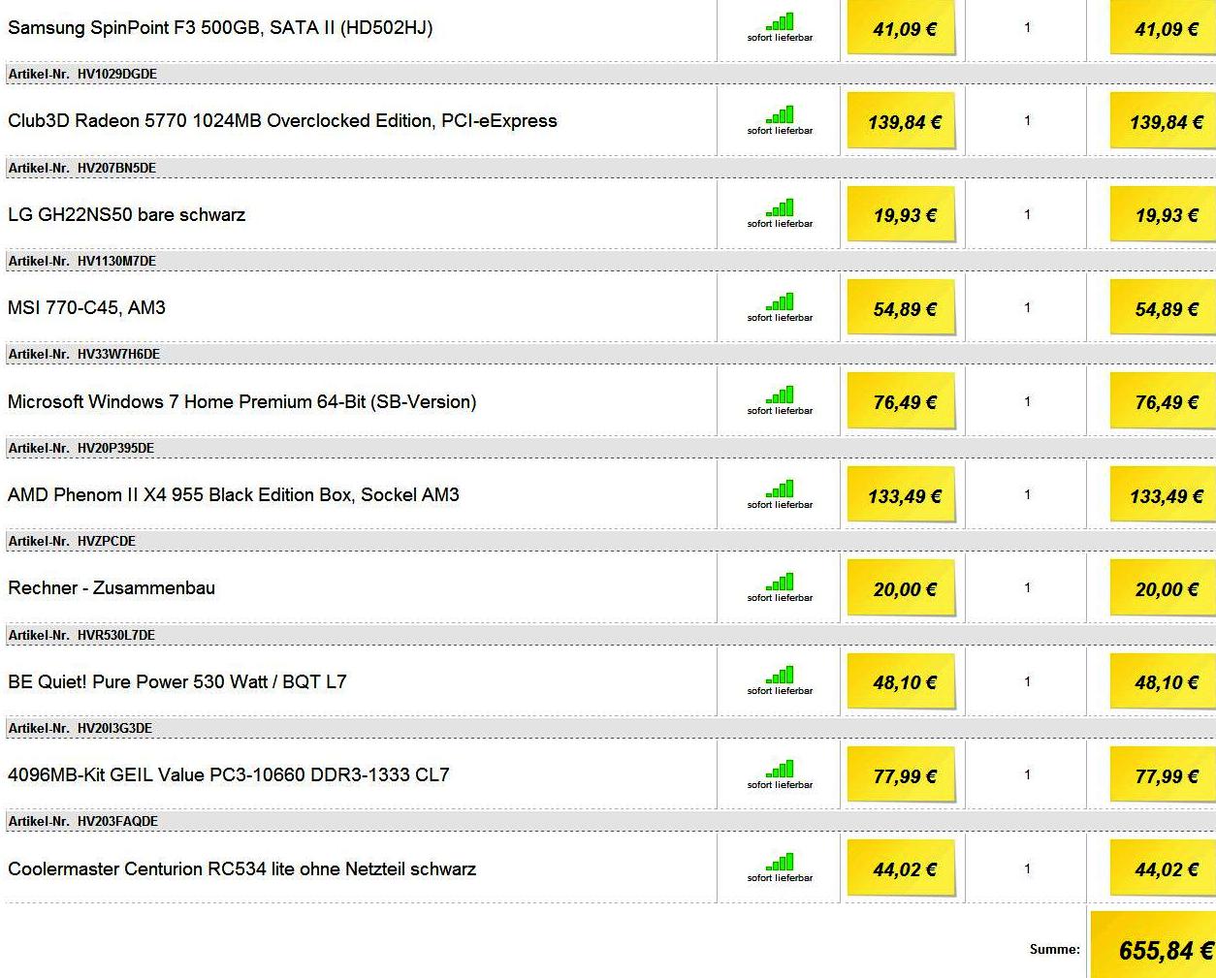Viewport: 1216px width, 978px height.
Task: Click unit price 54,89 € for MSI board
Action: (902, 308)
